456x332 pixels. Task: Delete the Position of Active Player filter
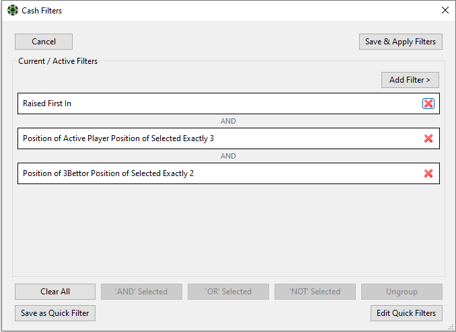(x=428, y=138)
